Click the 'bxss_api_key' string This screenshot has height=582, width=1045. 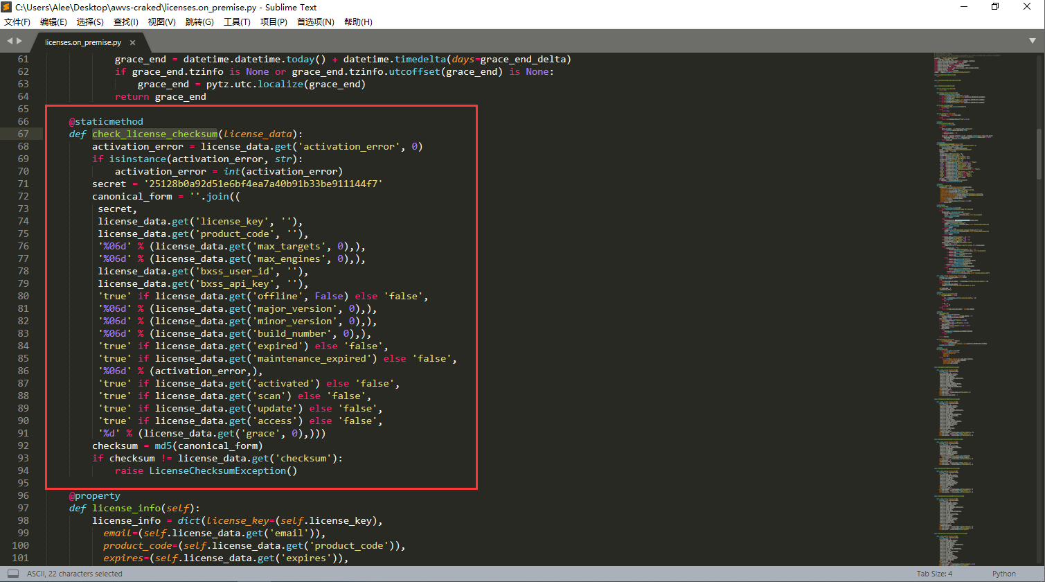235,283
